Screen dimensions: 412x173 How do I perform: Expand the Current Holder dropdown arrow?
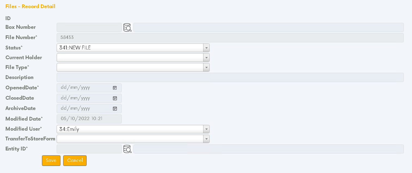206,58
